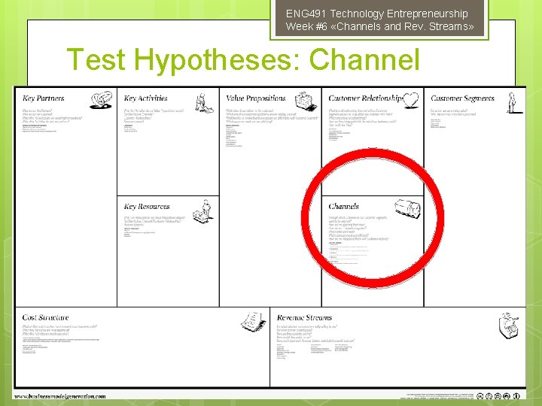Click the Revenue Streams cash register icon
The height and width of the screenshot is (406, 542).
tap(508, 326)
